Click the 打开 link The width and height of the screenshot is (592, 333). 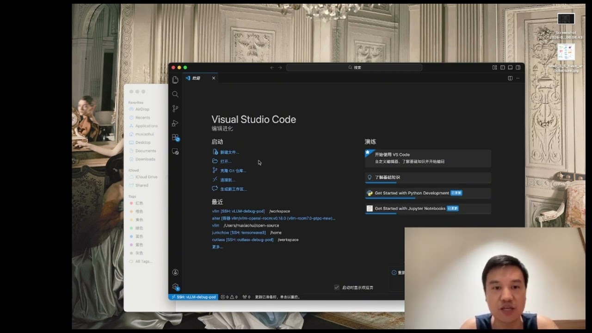(x=225, y=161)
